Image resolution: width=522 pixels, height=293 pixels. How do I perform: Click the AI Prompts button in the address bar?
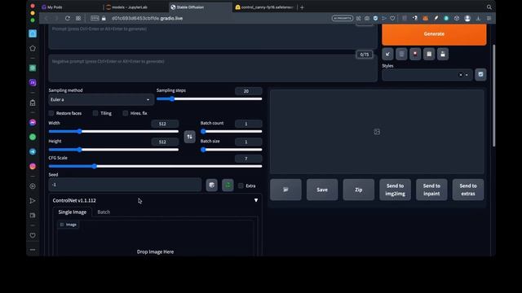(343, 18)
